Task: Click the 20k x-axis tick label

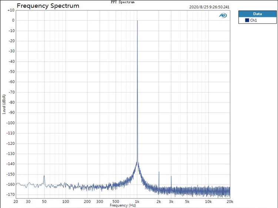Action: [230, 202]
